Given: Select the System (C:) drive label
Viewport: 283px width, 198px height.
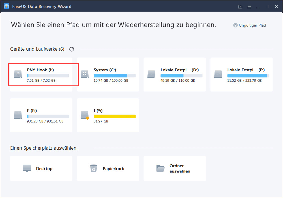Looking at the screenshot, I should tap(105, 70).
